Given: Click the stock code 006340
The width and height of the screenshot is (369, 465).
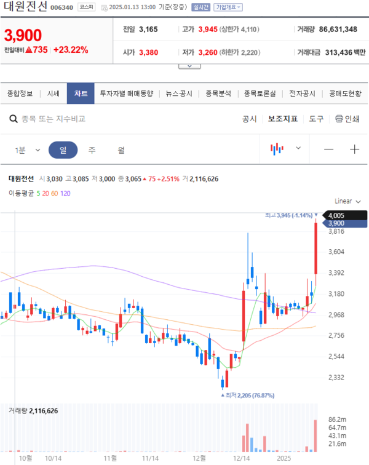Looking at the screenshot, I should click(x=61, y=7).
